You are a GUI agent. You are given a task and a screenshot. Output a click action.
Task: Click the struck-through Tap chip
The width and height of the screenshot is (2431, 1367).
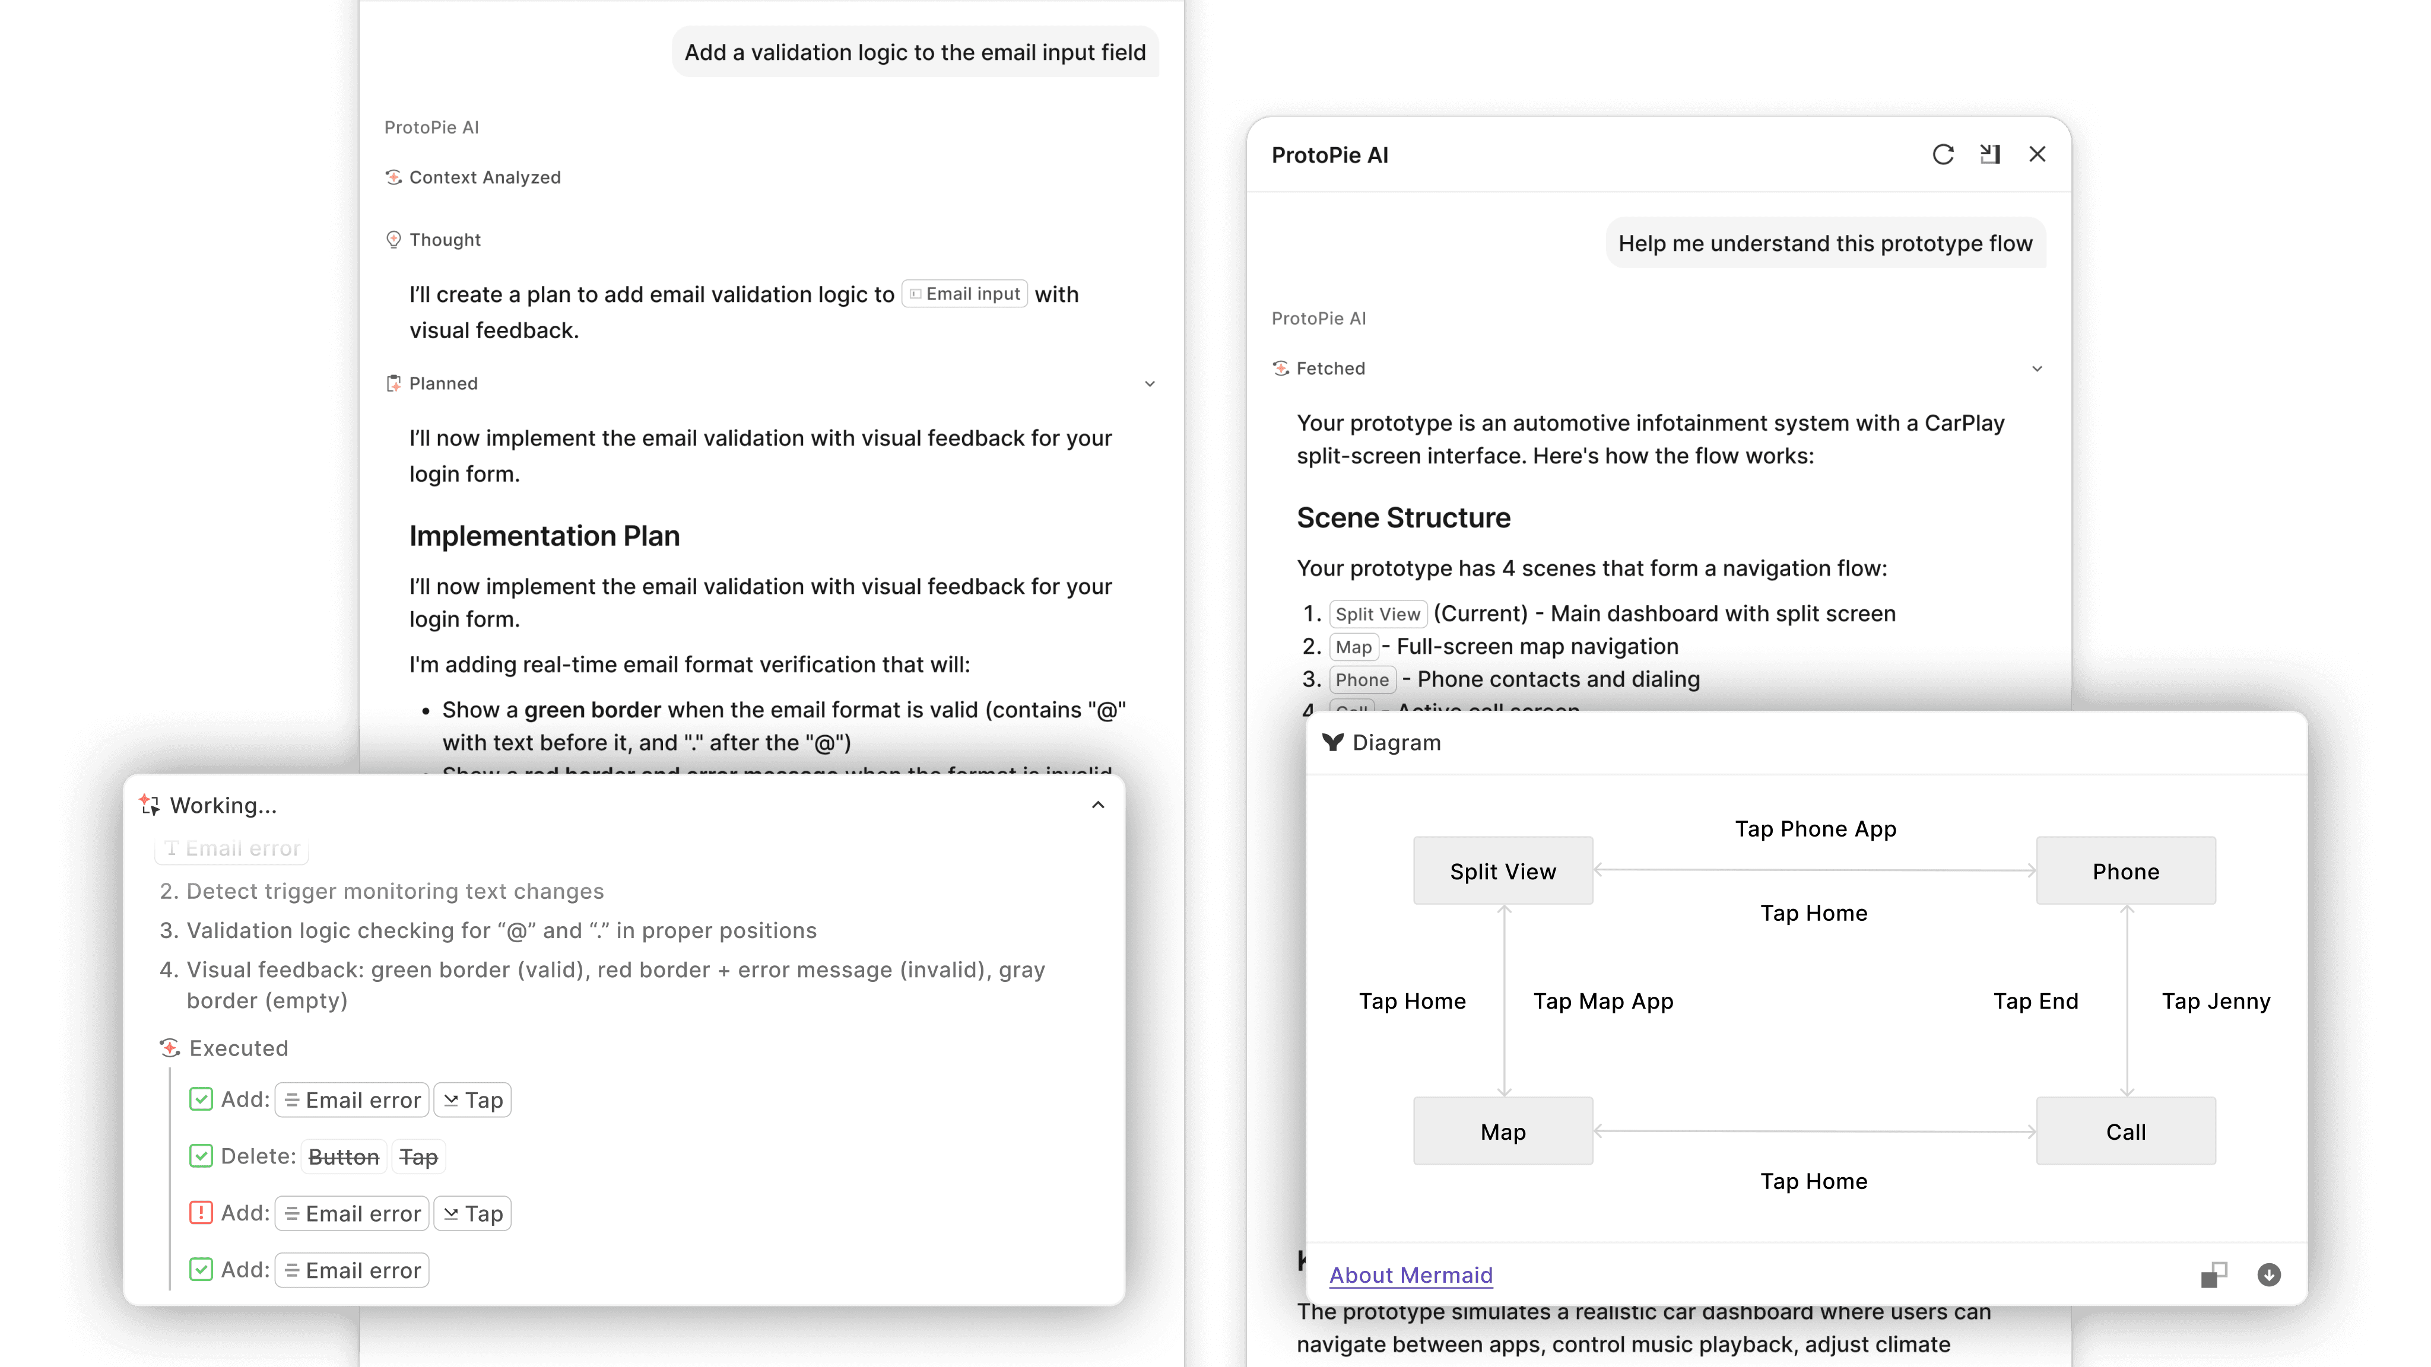(418, 1156)
